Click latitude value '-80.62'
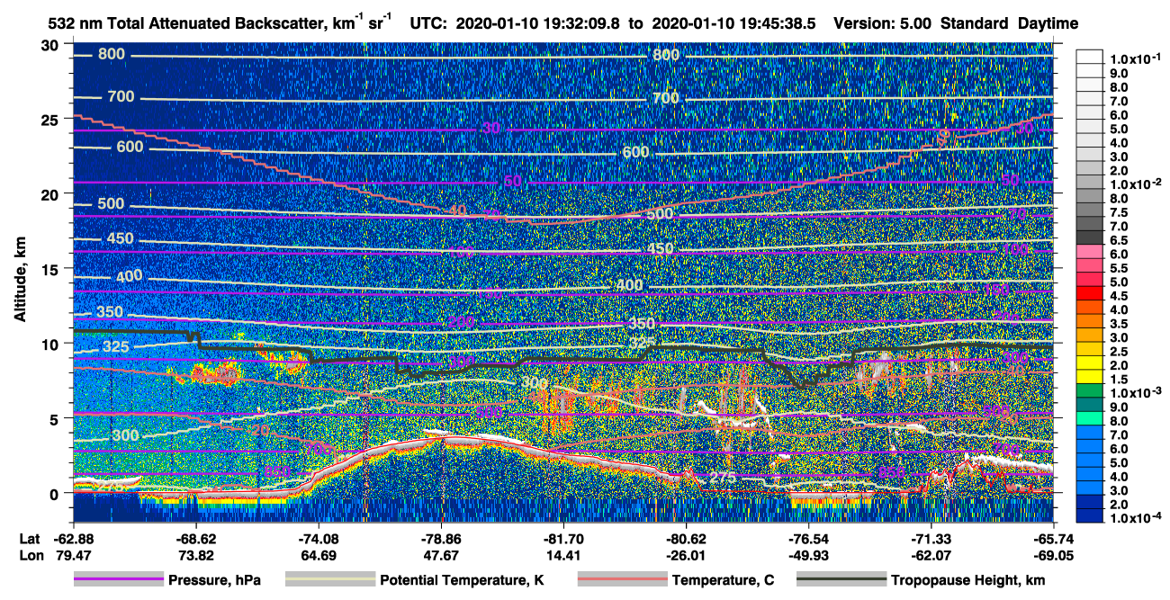1170x600 pixels. [686, 539]
